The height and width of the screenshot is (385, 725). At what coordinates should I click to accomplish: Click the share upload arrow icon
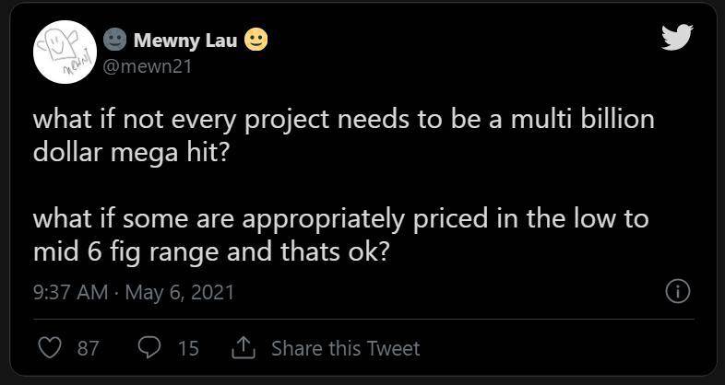click(243, 347)
